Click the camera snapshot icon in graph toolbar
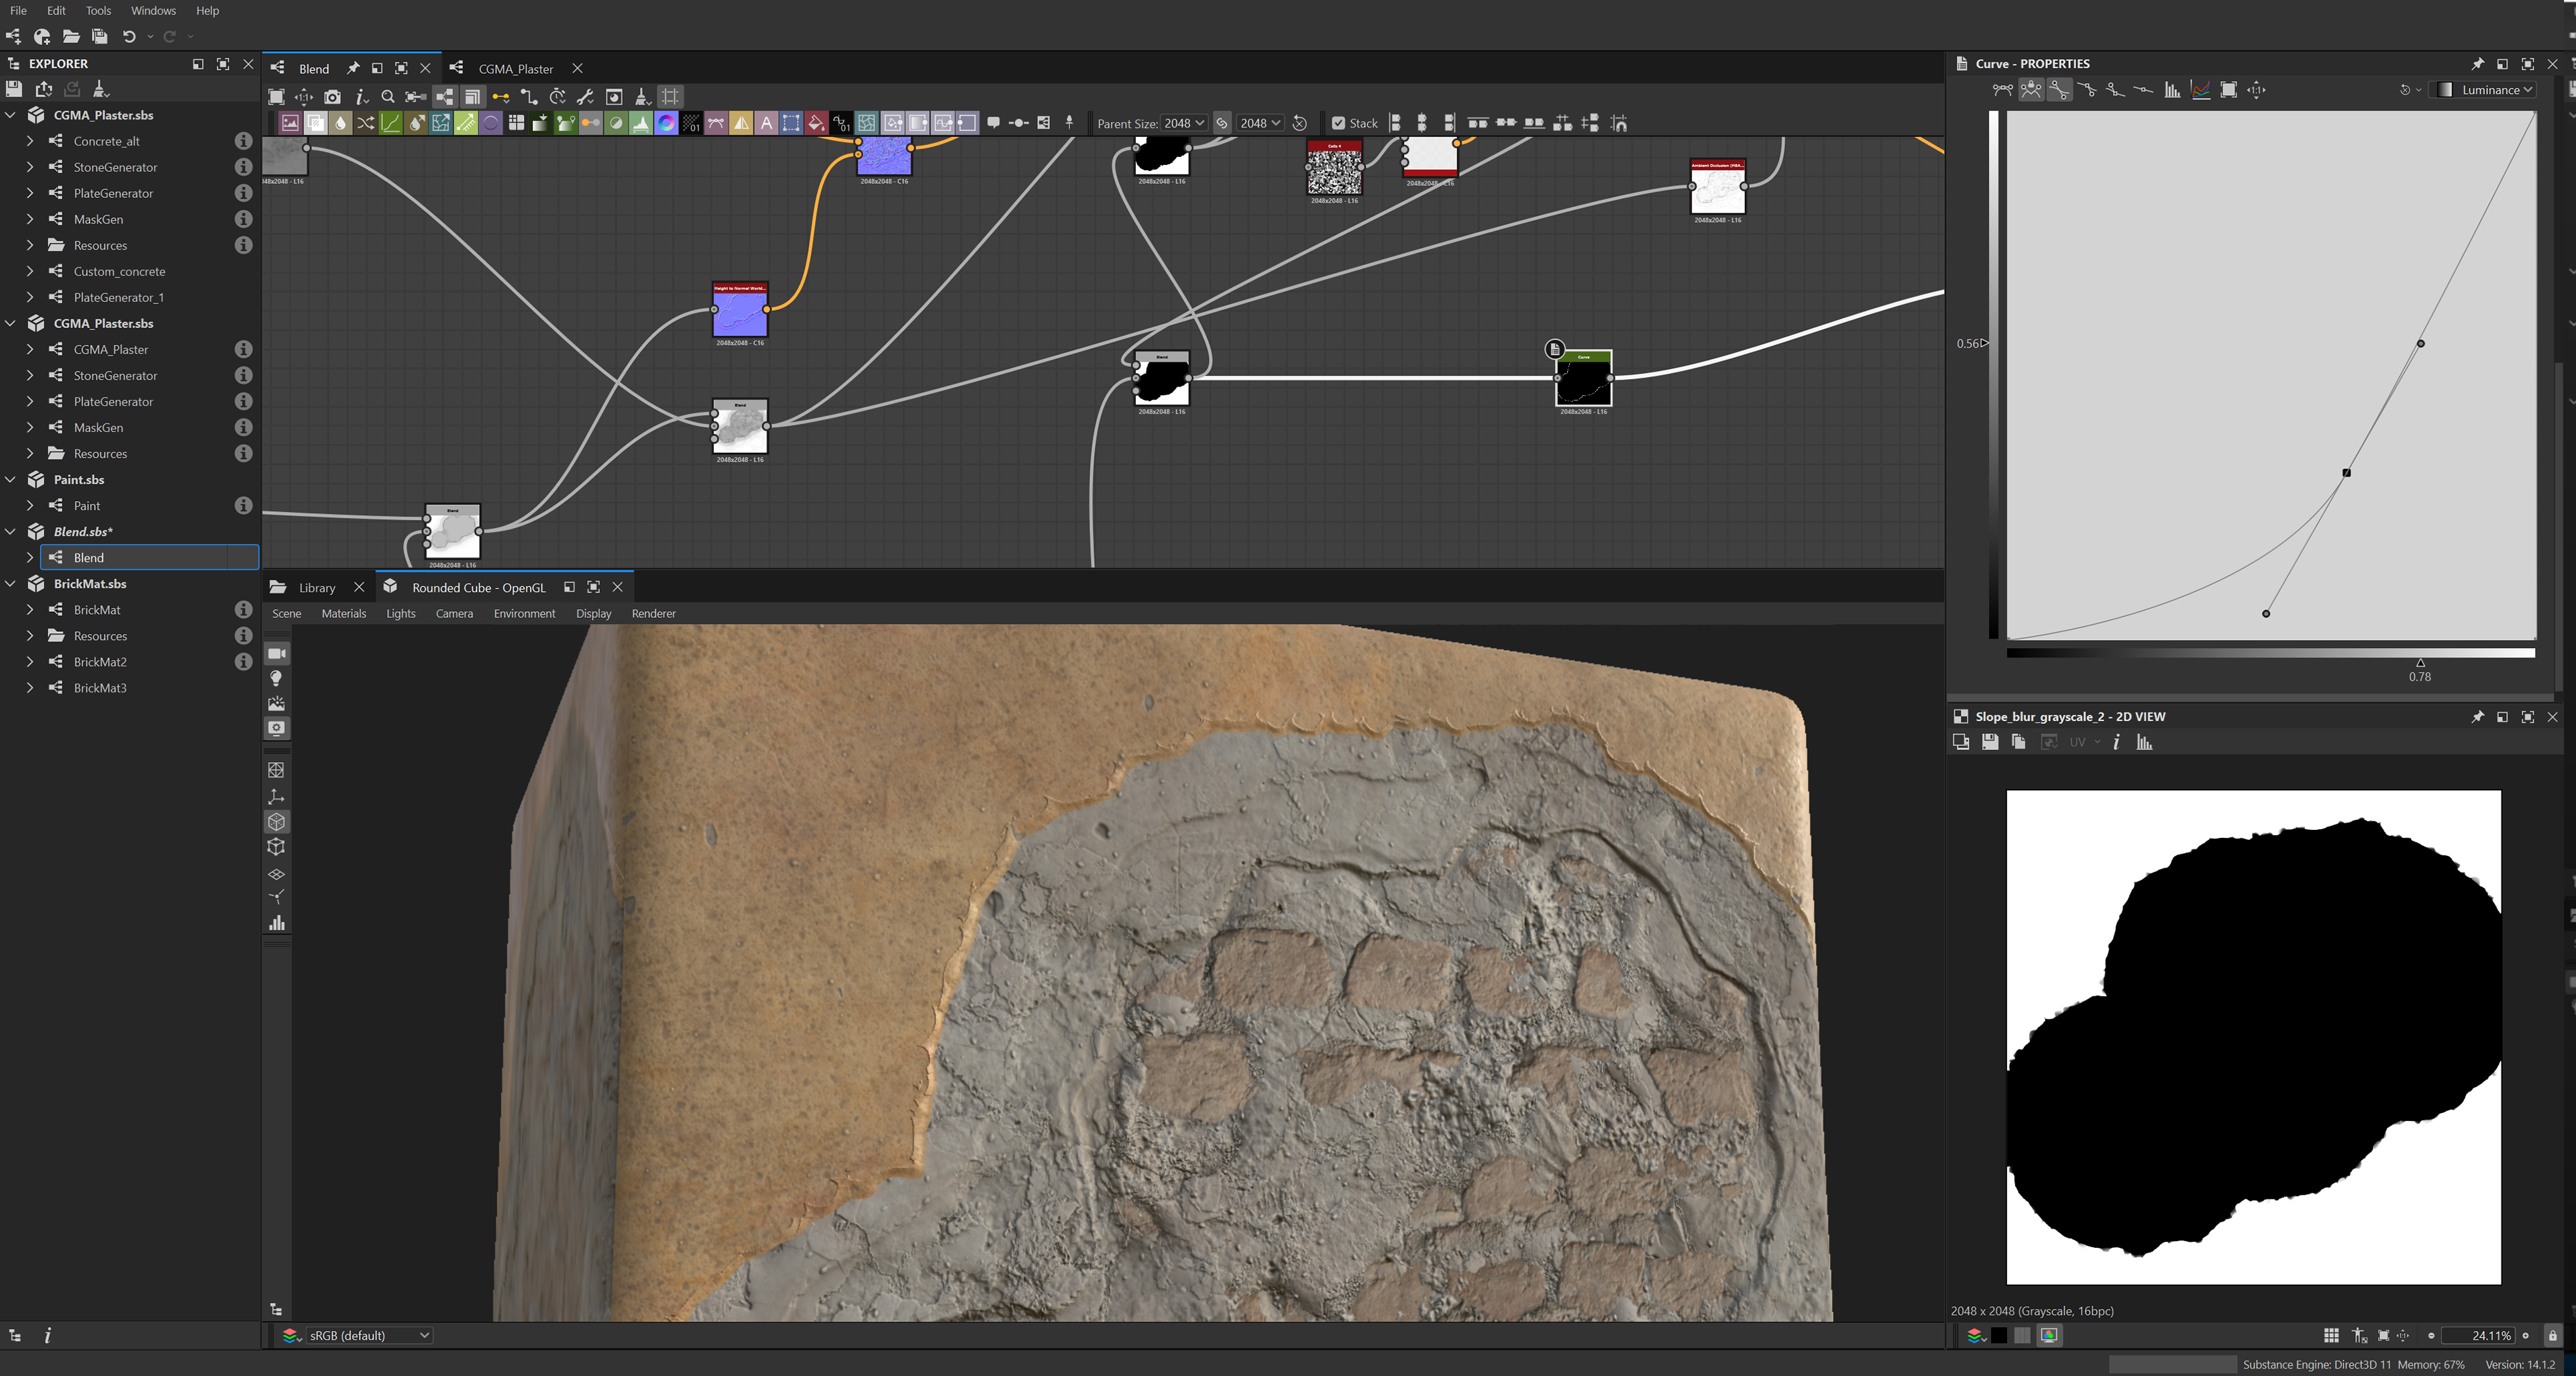This screenshot has height=1376, width=2576. click(332, 97)
